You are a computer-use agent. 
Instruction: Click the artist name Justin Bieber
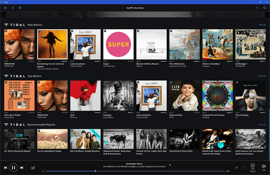pyautogui.click(x=108, y=118)
